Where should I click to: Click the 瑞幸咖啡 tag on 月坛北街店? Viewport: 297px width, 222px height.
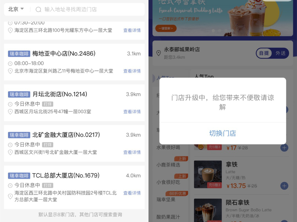point(19,94)
